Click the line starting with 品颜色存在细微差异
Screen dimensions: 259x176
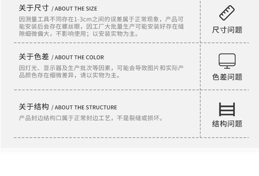(x=70, y=75)
